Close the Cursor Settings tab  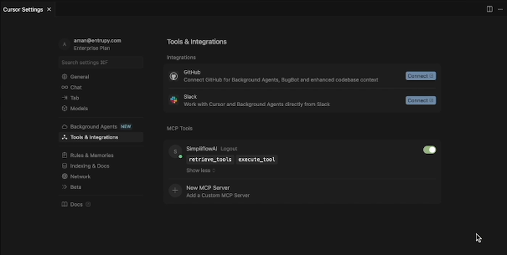[49, 10]
